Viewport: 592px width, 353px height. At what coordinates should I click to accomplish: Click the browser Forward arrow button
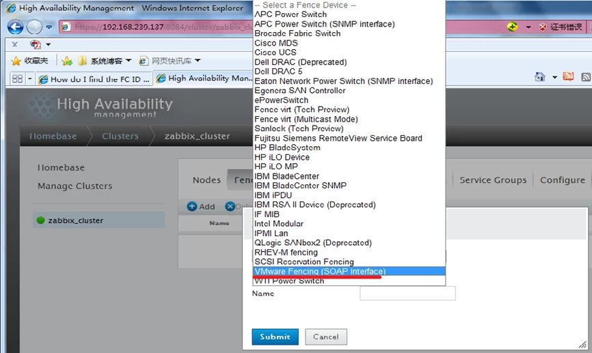coord(34,27)
